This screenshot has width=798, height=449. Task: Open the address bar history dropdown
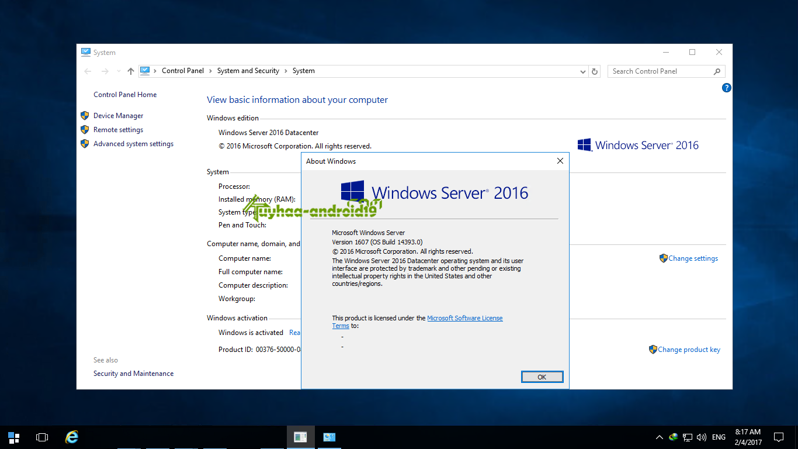(583, 71)
